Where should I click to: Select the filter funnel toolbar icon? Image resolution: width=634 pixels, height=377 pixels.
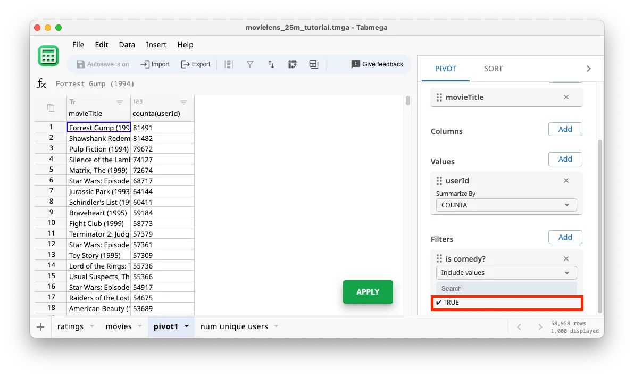point(250,64)
